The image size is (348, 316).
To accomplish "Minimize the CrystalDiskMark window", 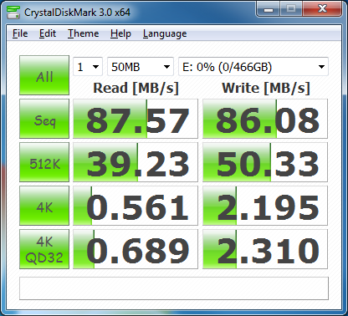I will (269, 9).
